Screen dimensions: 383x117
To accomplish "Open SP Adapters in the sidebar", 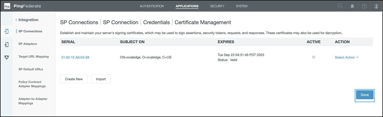I will (x=28, y=44).
